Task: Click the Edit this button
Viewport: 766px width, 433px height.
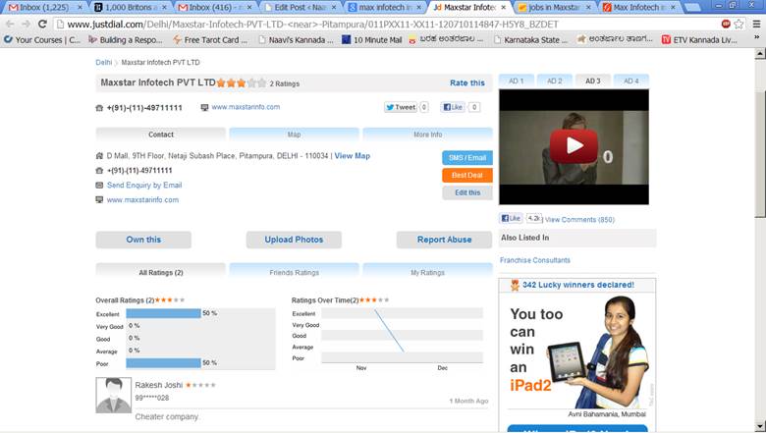Action: click(x=467, y=192)
